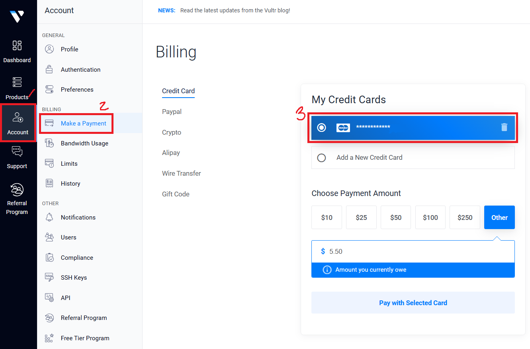The height and width of the screenshot is (349, 530).
Task: Switch to the Crypto payment tab
Action: [x=171, y=132]
